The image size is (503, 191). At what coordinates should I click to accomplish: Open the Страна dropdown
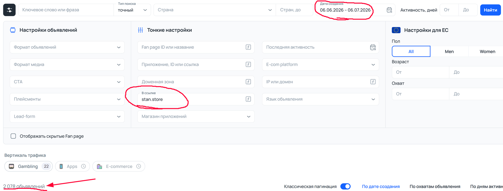tap(215, 10)
